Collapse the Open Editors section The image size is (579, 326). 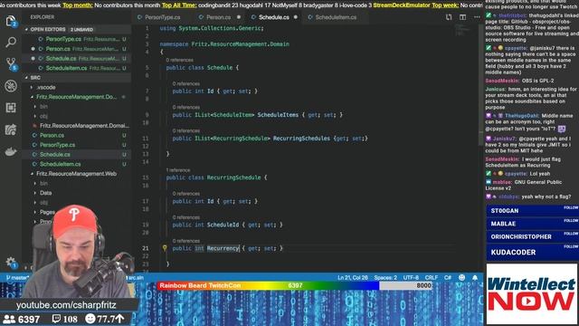coord(48,29)
